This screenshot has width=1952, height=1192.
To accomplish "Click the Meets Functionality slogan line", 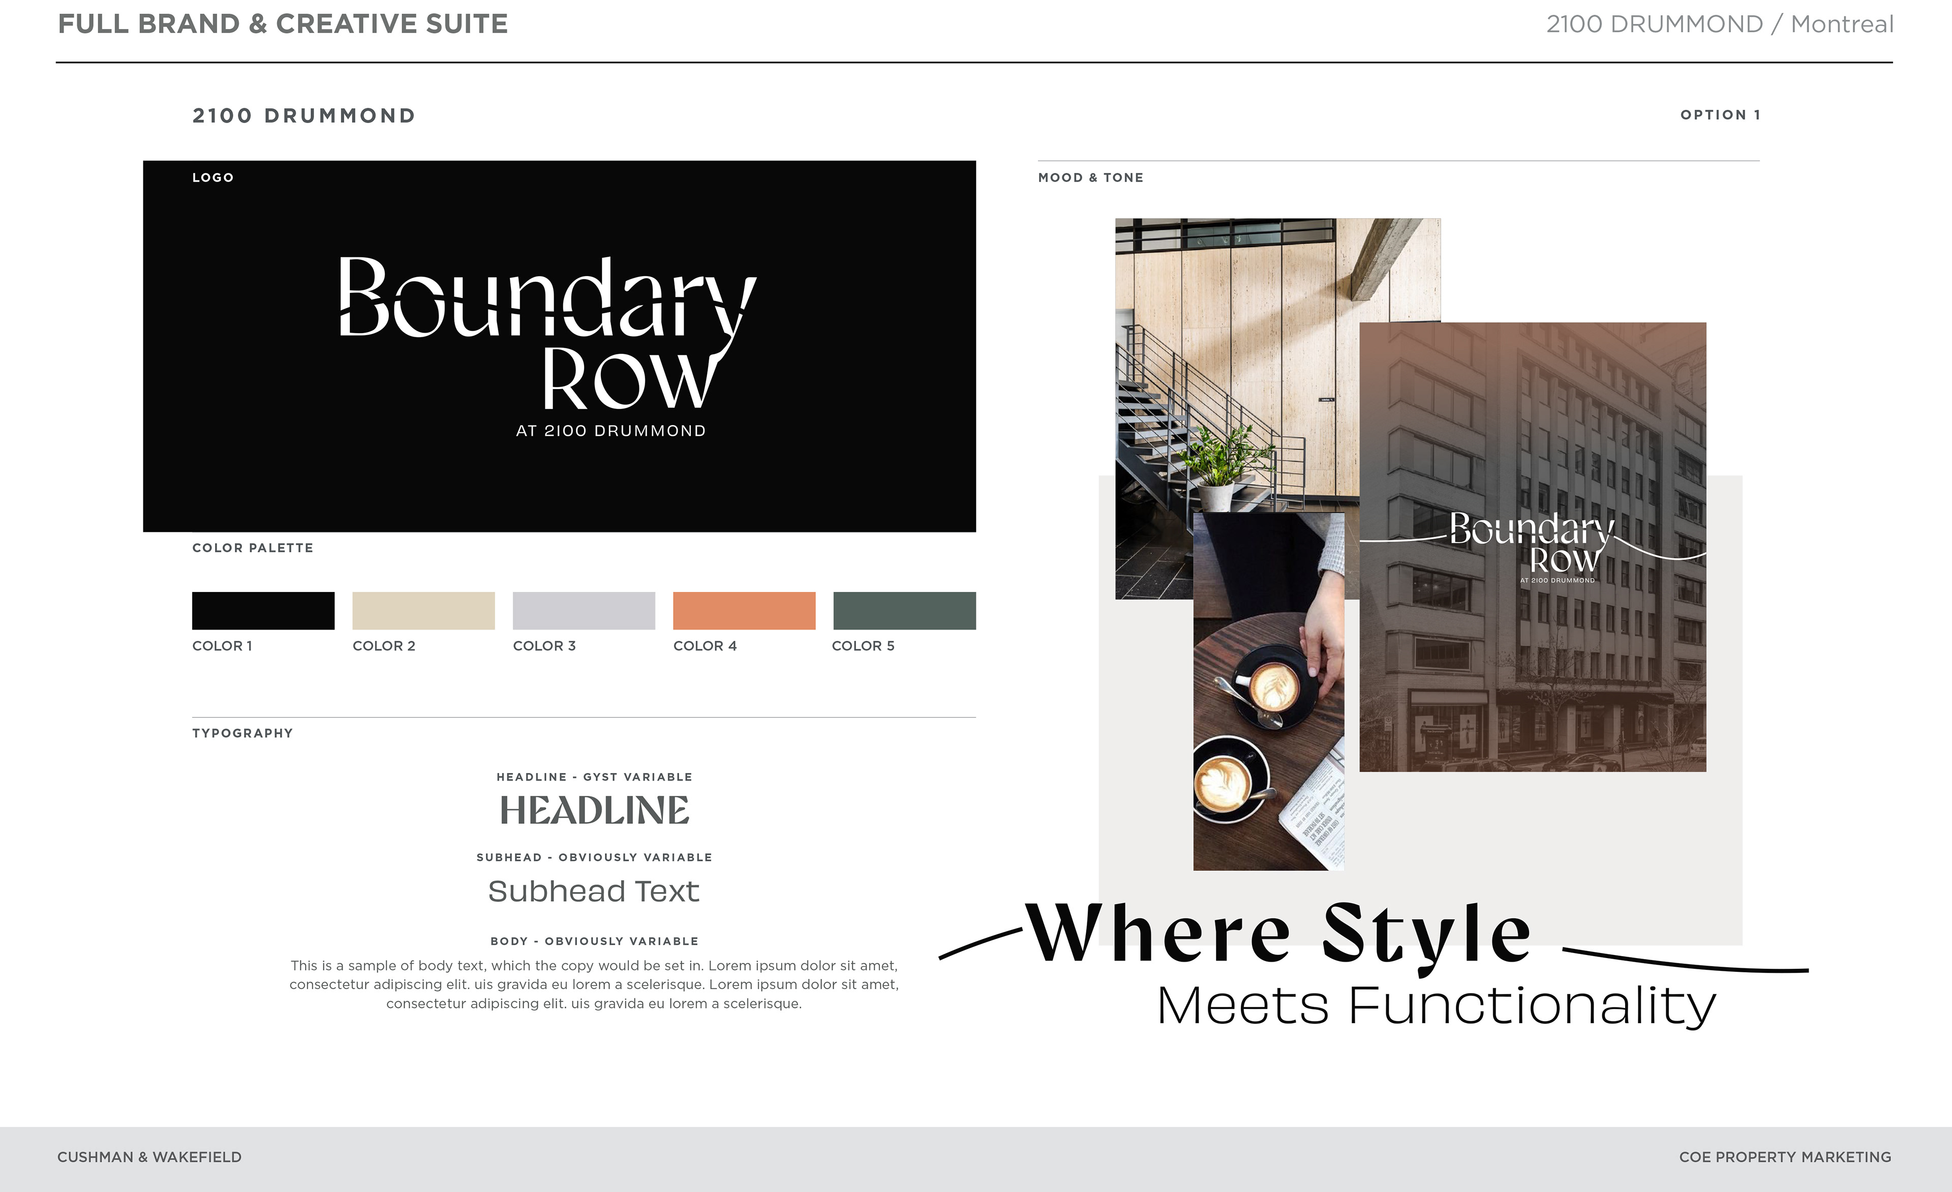I will click(1436, 1005).
